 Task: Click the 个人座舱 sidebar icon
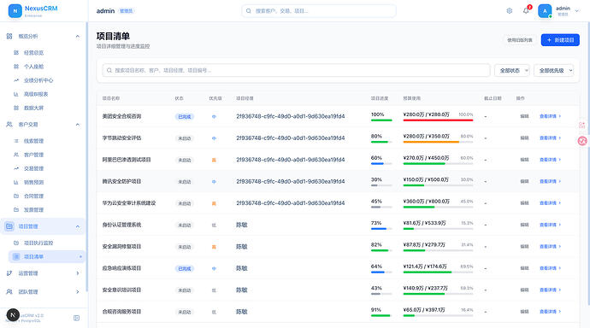point(16,67)
